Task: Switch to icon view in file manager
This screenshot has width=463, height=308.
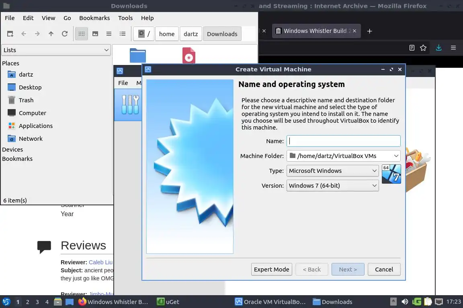Action: [82, 34]
